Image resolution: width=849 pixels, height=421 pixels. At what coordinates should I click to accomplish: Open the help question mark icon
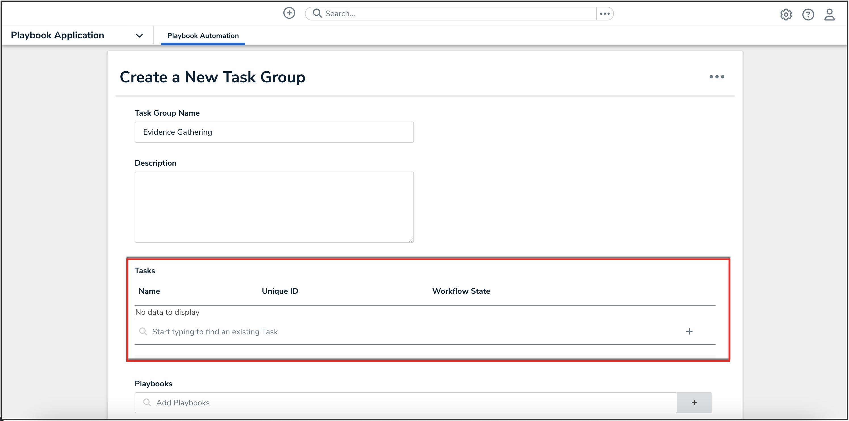point(808,14)
